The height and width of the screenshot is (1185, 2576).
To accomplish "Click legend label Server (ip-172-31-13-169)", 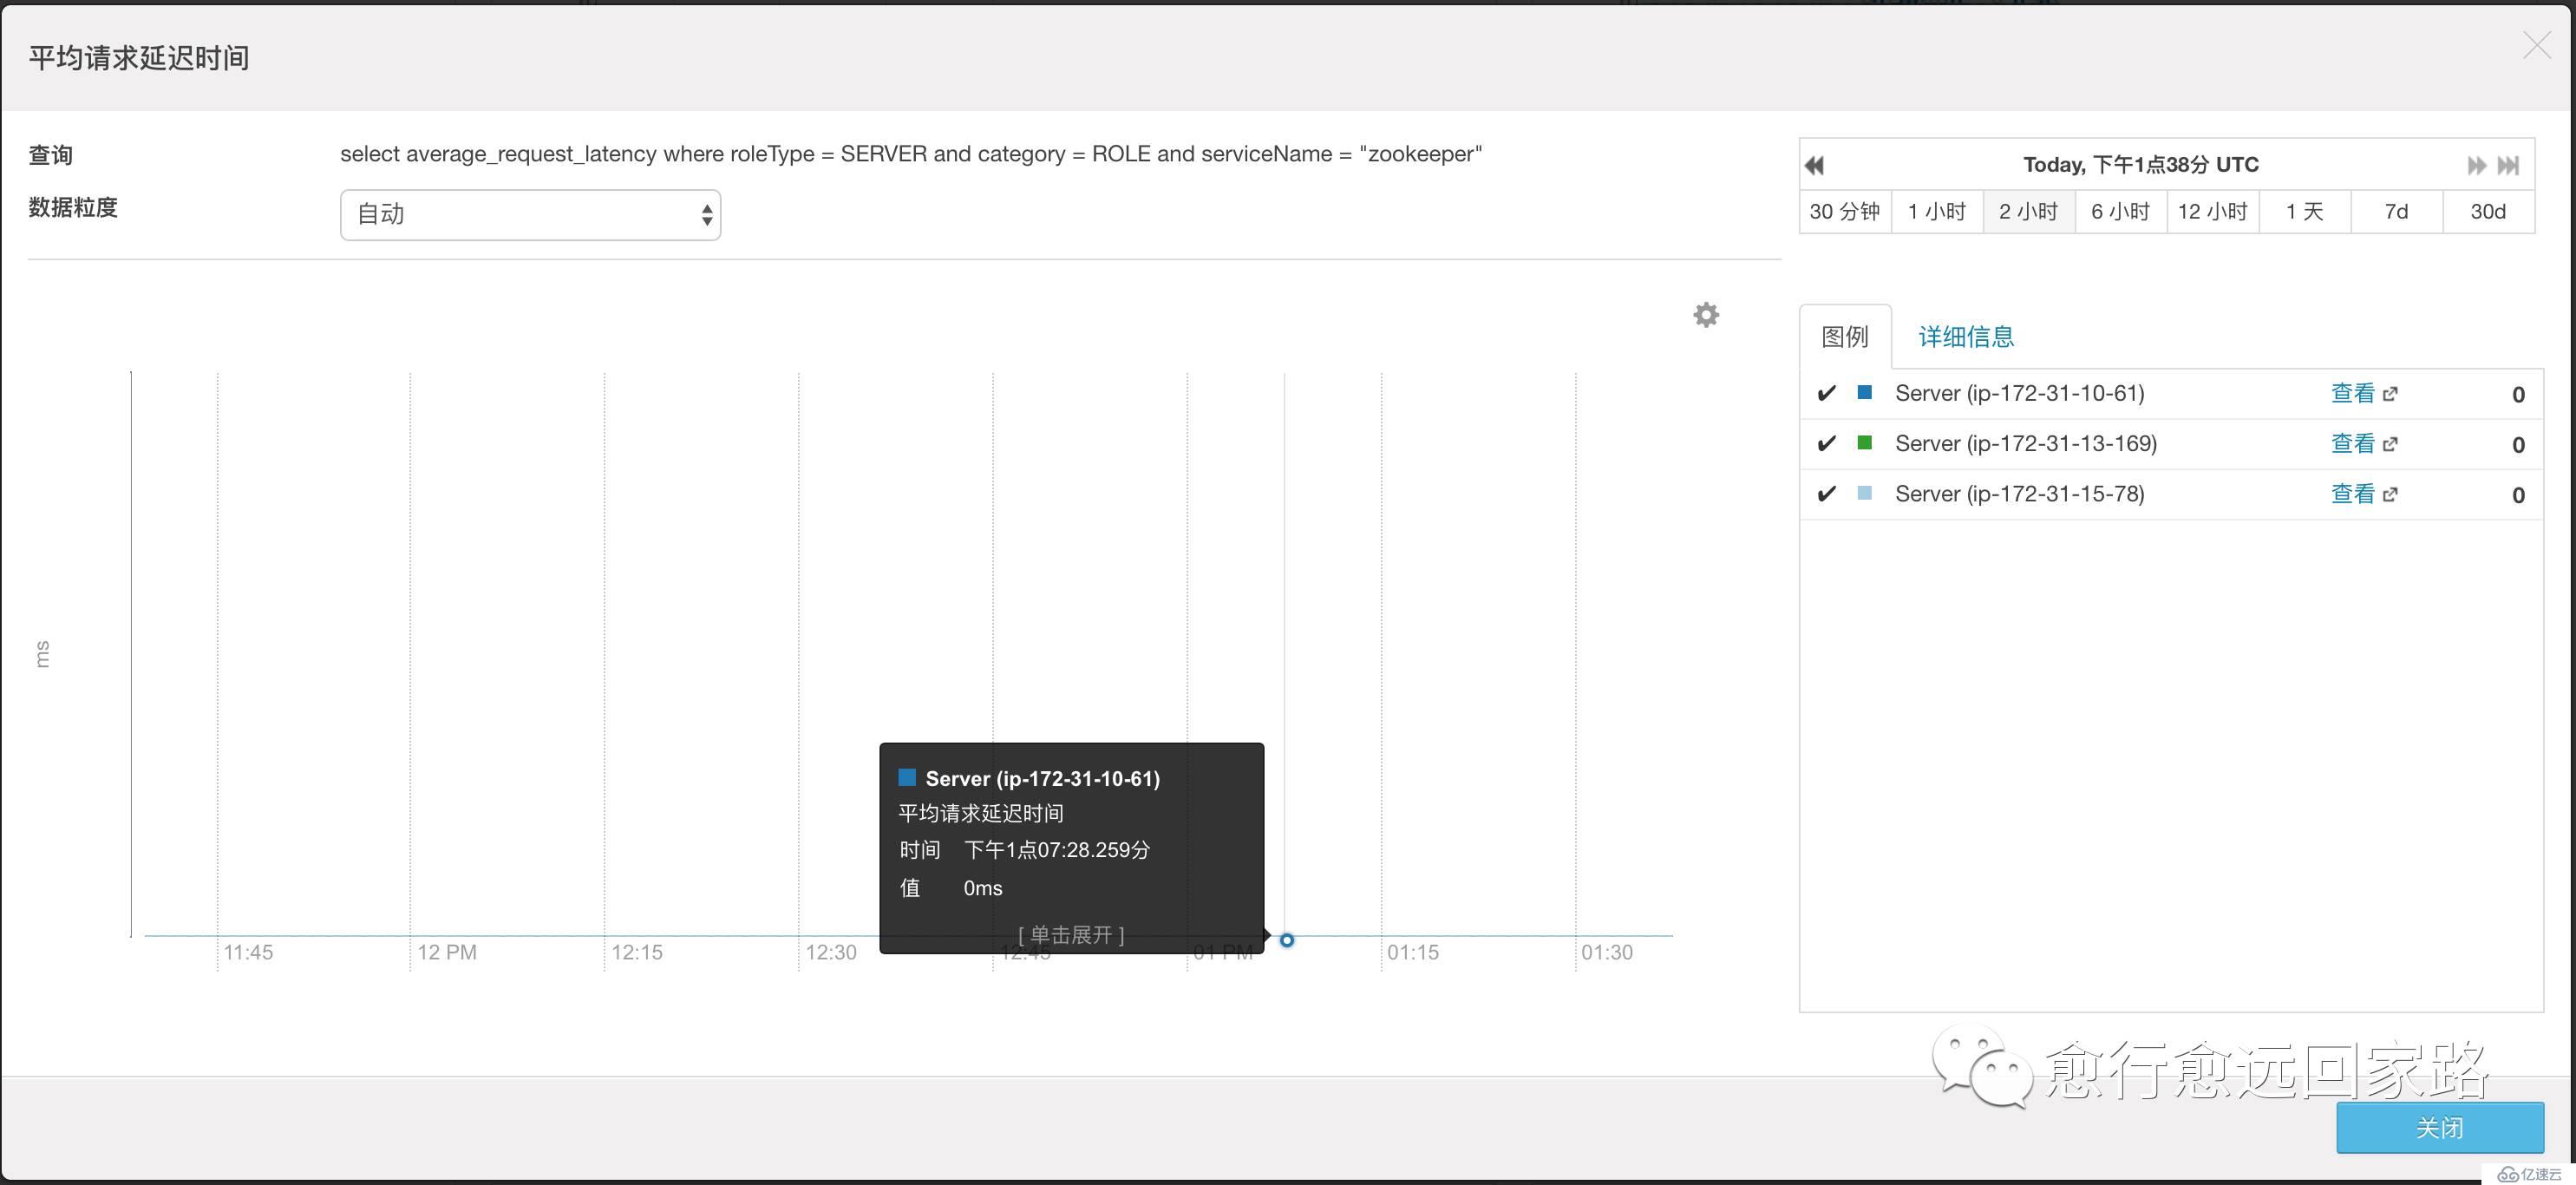I will (2026, 443).
